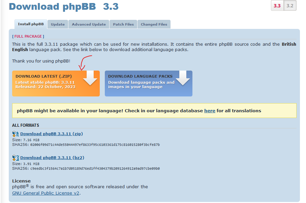Select the Advanced Update tab

point(89,24)
